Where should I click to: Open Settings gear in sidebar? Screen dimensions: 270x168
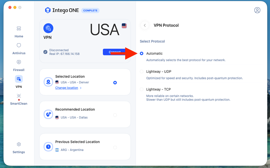point(19,148)
